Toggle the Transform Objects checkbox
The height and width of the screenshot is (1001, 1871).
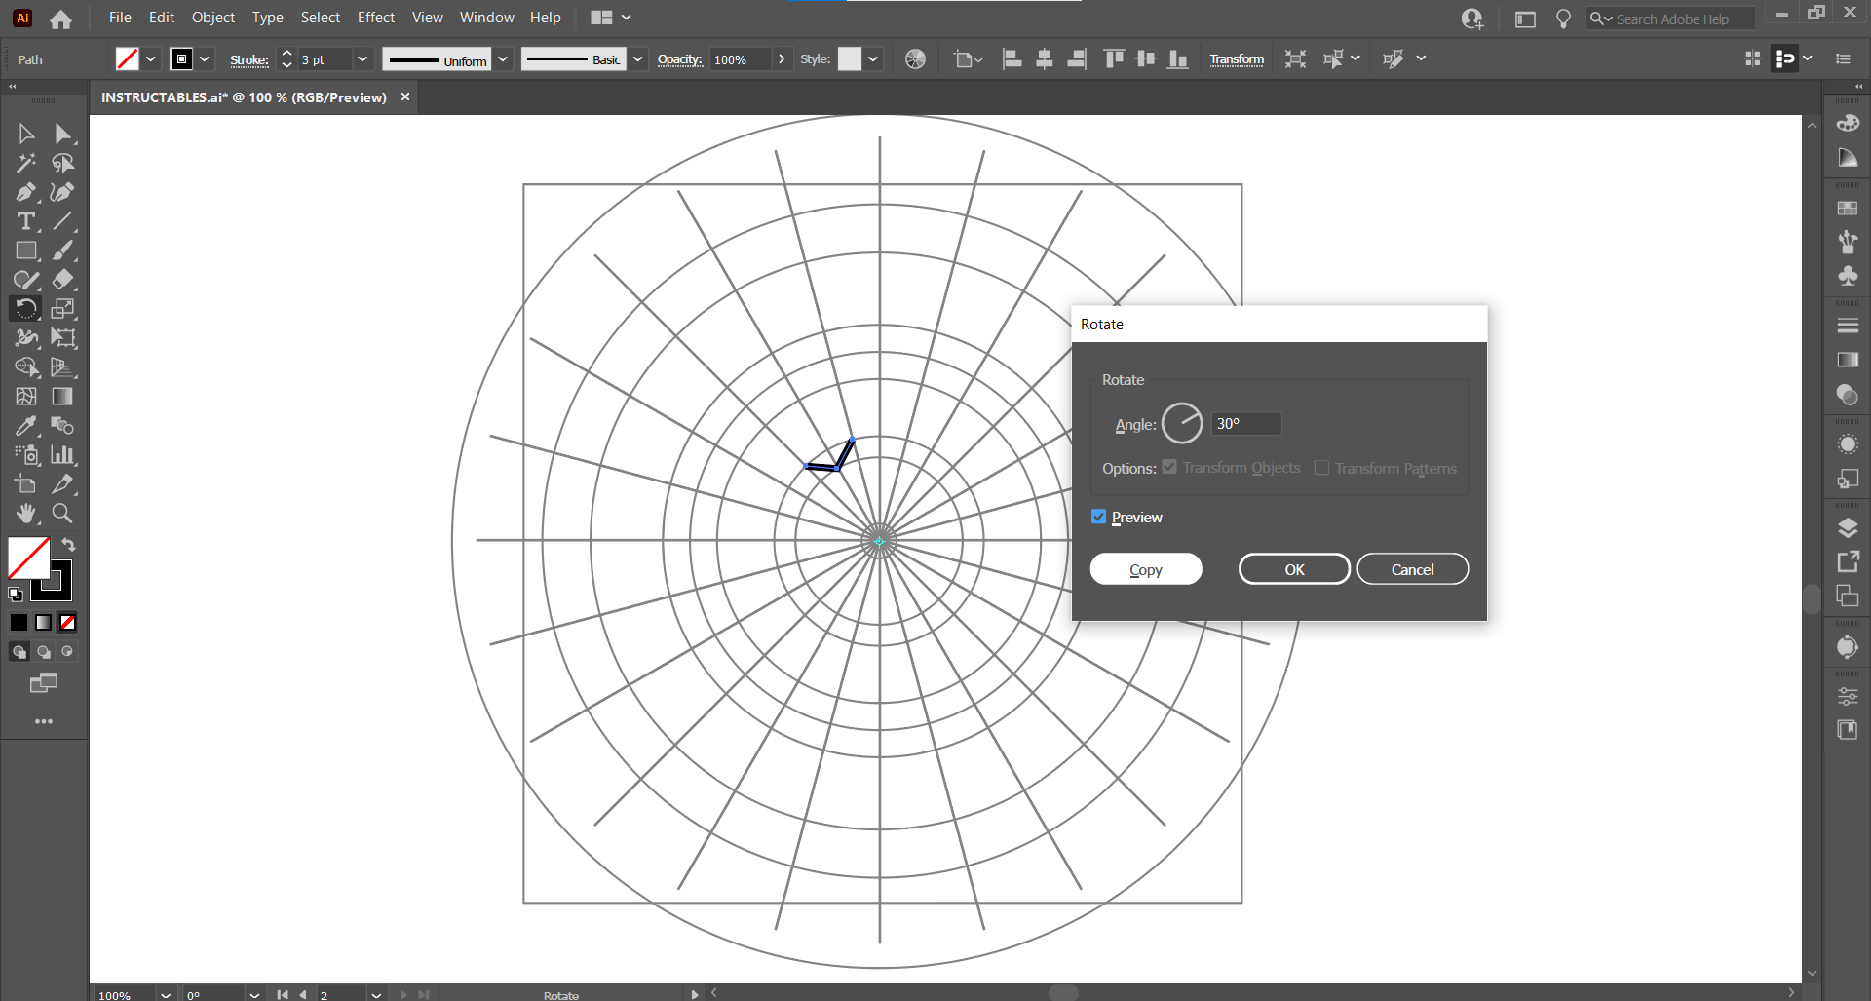[1169, 469]
